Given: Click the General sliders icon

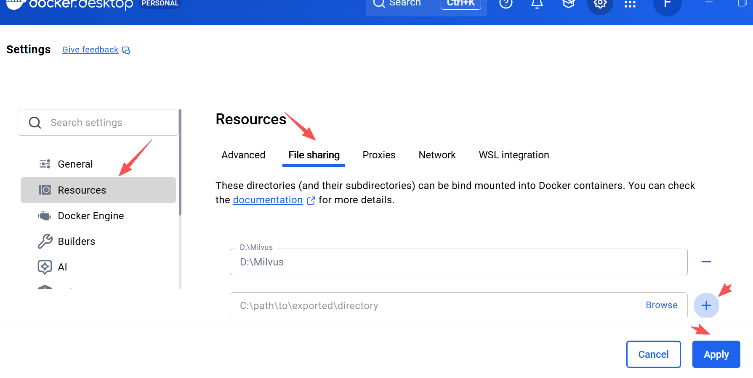Looking at the screenshot, I should 45,164.
